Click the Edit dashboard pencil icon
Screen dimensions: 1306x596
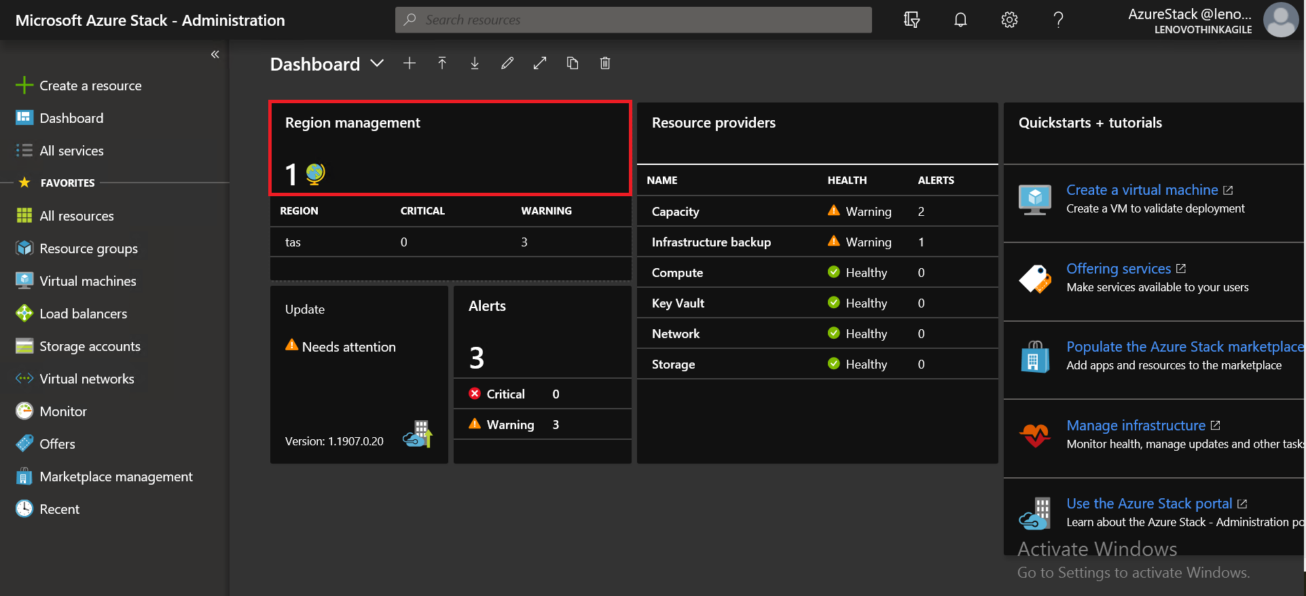pos(507,63)
